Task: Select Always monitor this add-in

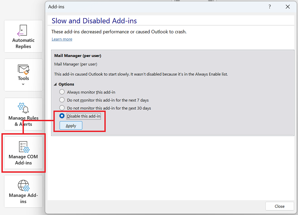Action: click(x=62, y=92)
